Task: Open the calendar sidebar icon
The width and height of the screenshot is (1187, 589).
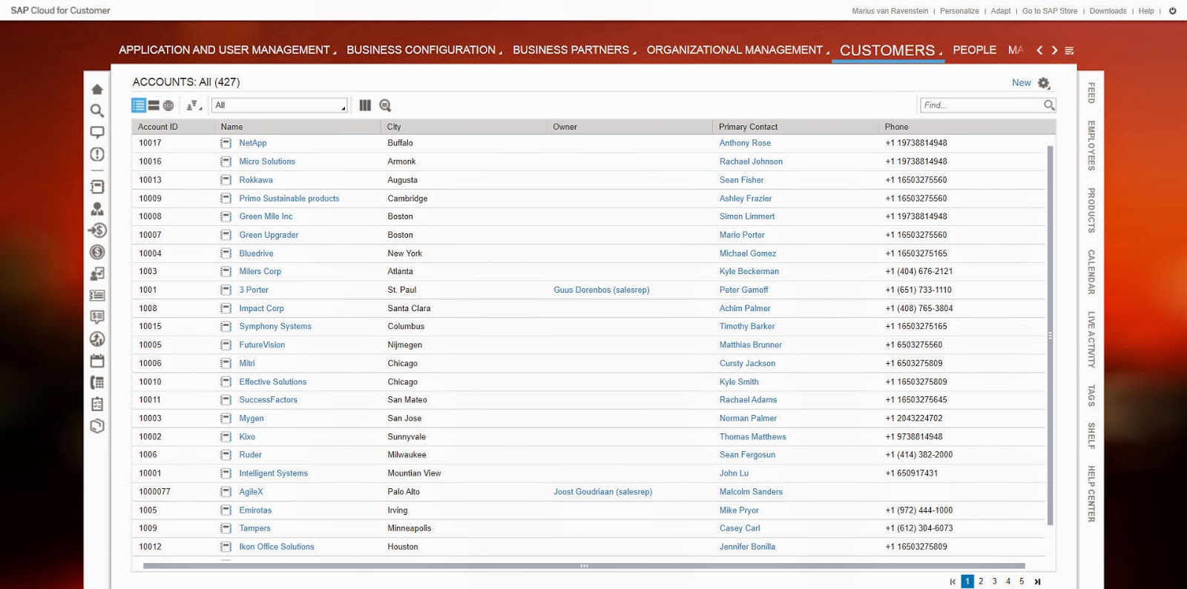Action: pyautogui.click(x=97, y=361)
